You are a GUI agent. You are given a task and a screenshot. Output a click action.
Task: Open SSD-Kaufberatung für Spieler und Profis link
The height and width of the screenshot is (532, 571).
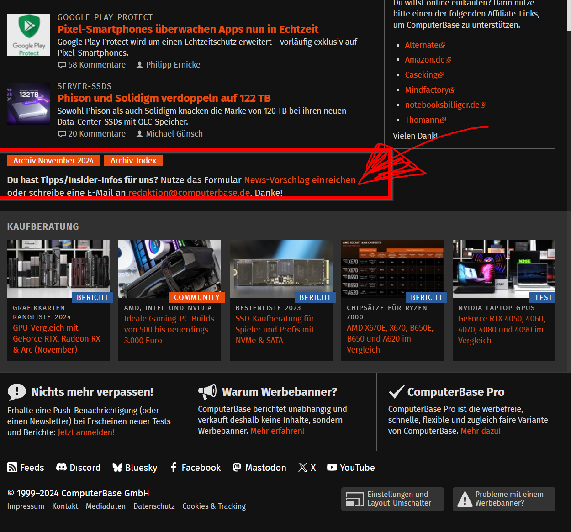point(275,330)
